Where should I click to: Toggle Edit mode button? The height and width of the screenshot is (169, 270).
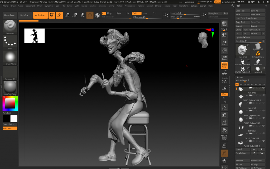[52, 15]
